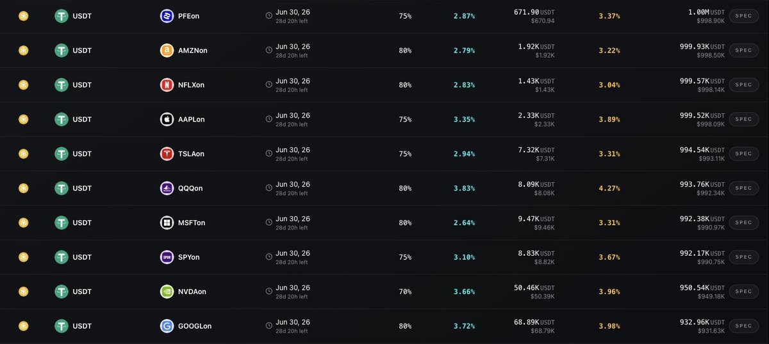This screenshot has width=769, height=344.
Task: Click the USDT Tether icon in AMZNon row
Action: (x=61, y=51)
